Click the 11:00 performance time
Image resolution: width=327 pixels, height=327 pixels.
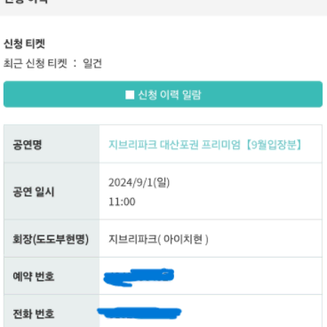point(122,202)
